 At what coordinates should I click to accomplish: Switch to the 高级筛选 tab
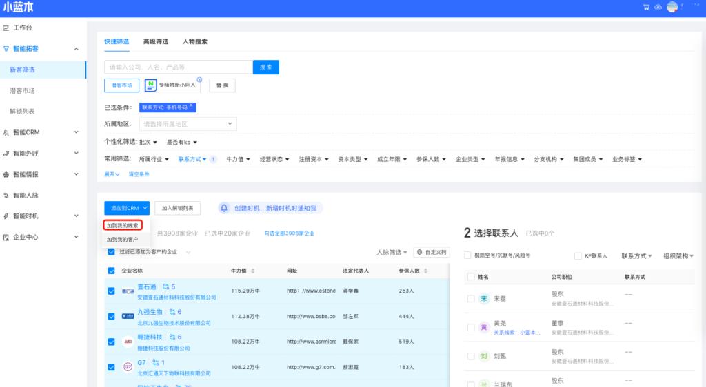[x=156, y=41]
